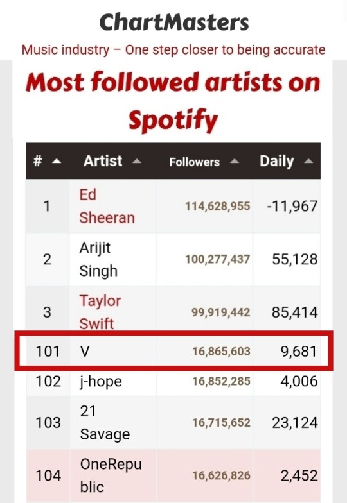Click the Most followed artists on Spotify title
347x503 pixels.
(x=173, y=101)
